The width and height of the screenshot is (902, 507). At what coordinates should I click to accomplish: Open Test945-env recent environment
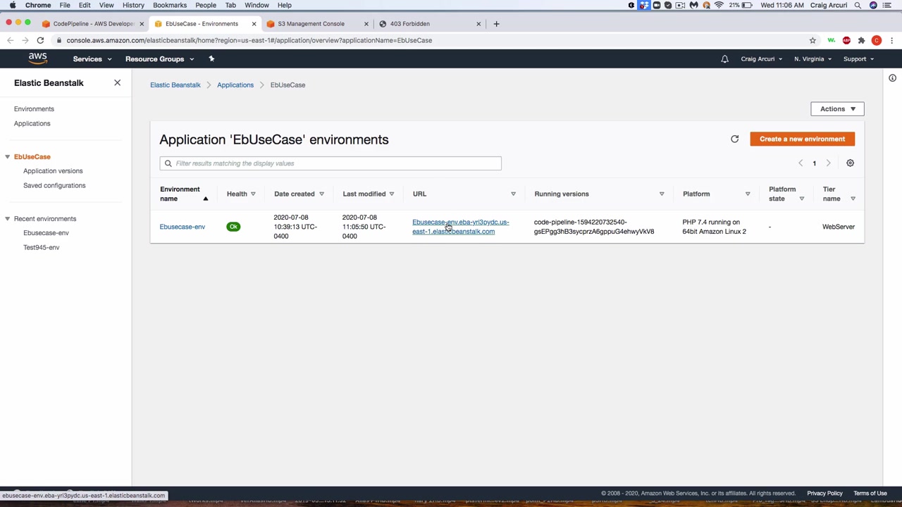pos(42,248)
